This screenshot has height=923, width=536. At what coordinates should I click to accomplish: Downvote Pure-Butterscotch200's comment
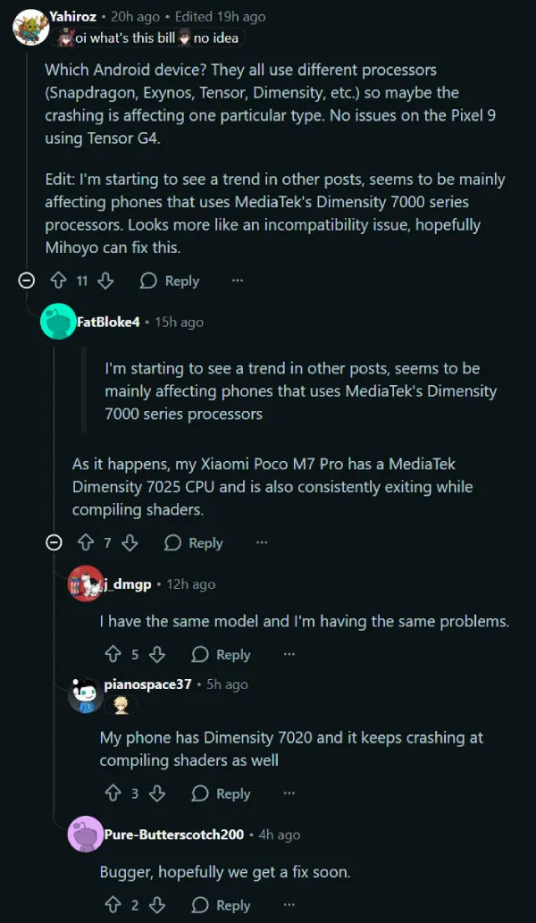157,905
